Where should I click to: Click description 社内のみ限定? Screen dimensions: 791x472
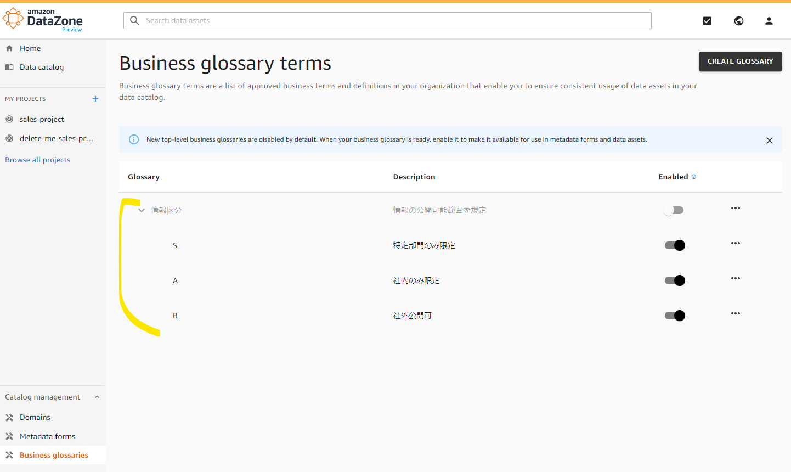(416, 280)
